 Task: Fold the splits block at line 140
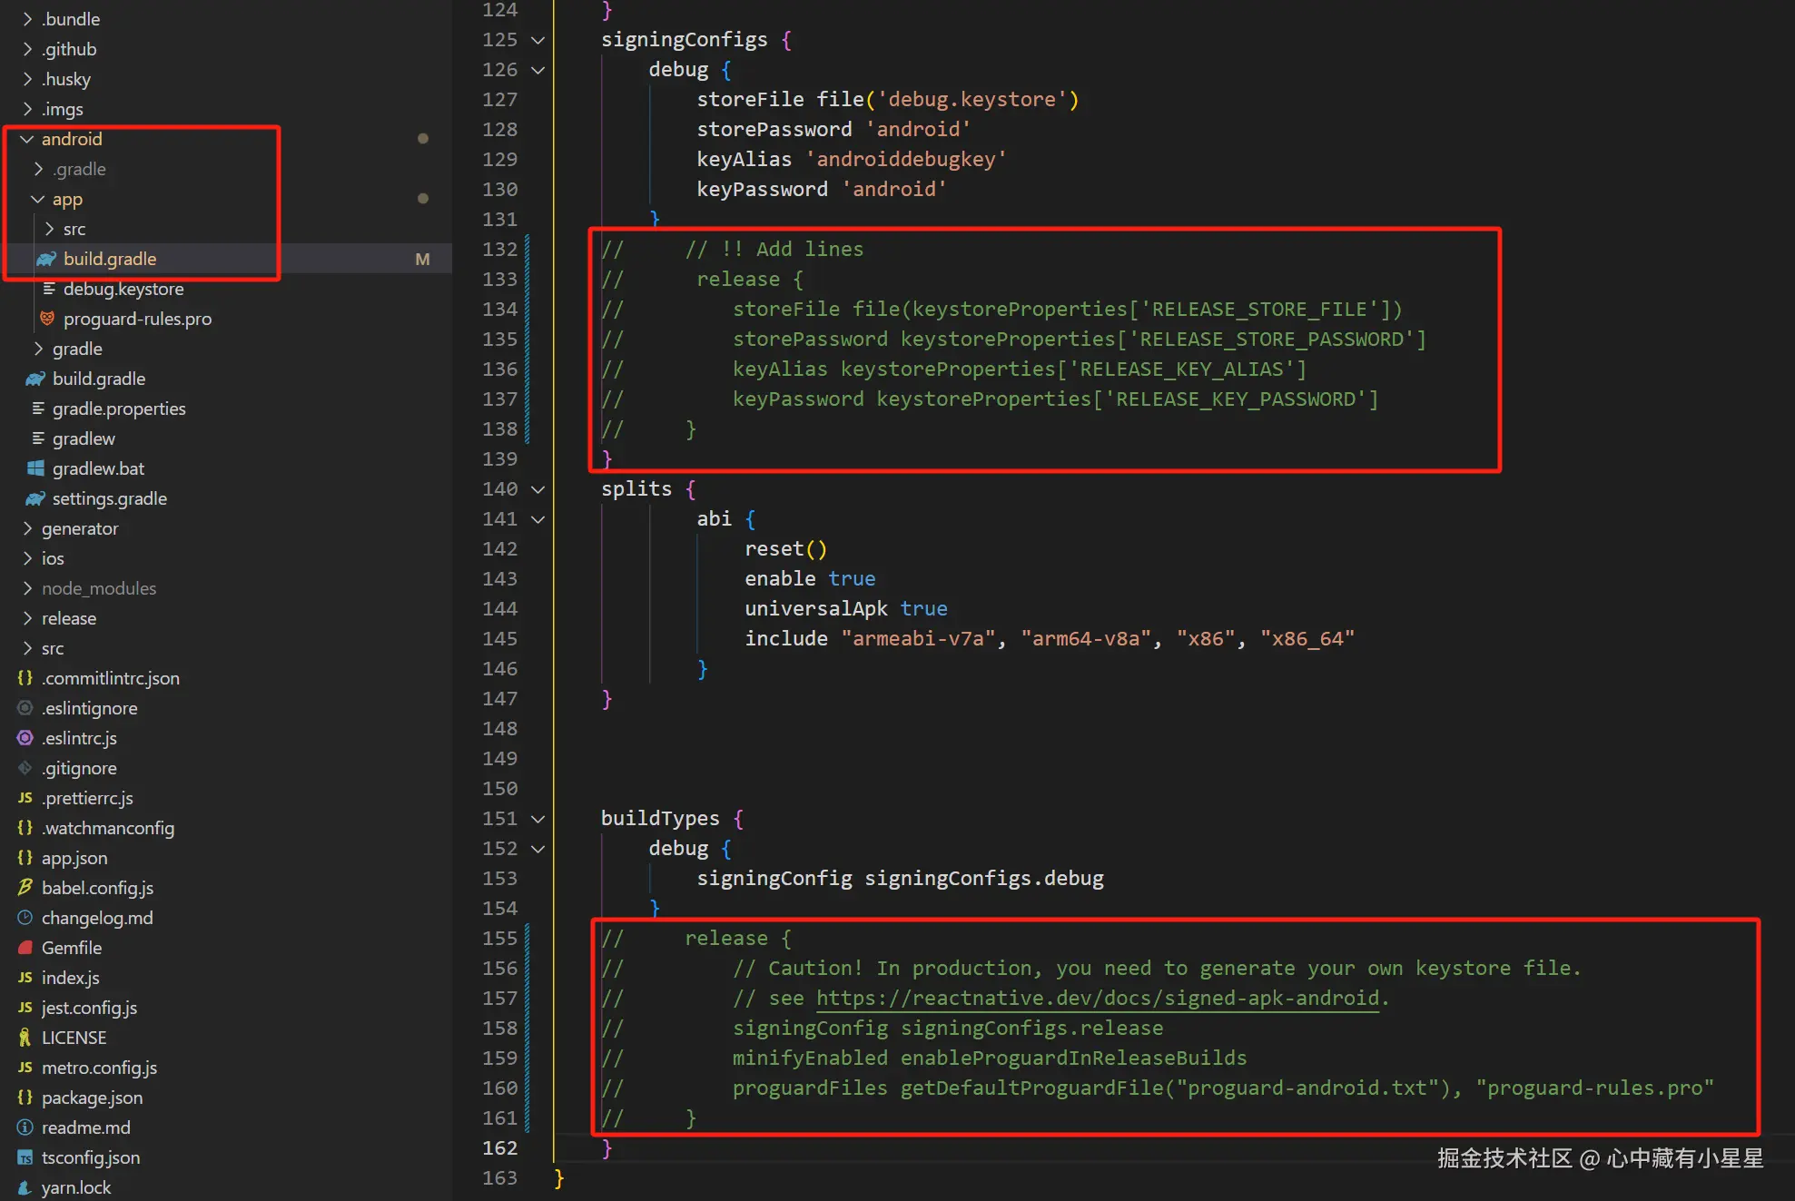coord(538,489)
